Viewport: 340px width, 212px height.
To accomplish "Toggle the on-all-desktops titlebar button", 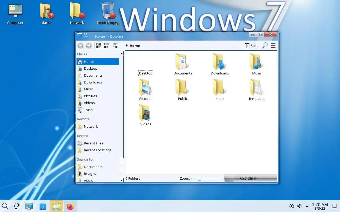I will click(x=86, y=34).
